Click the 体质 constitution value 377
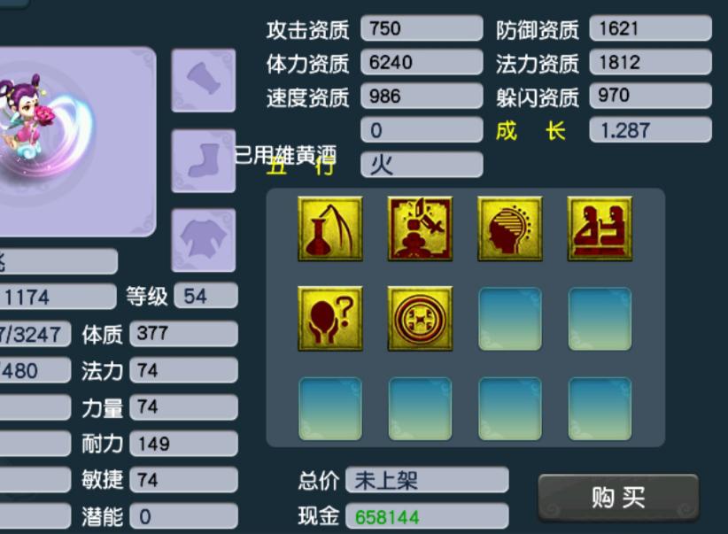Screen dimensions: 728x534 184,333
